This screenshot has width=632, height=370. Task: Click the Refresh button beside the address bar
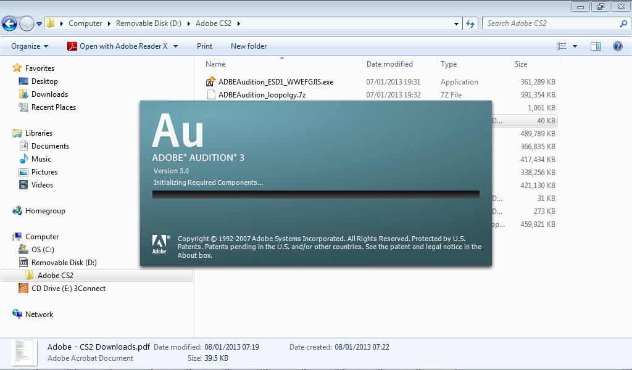pyautogui.click(x=470, y=24)
